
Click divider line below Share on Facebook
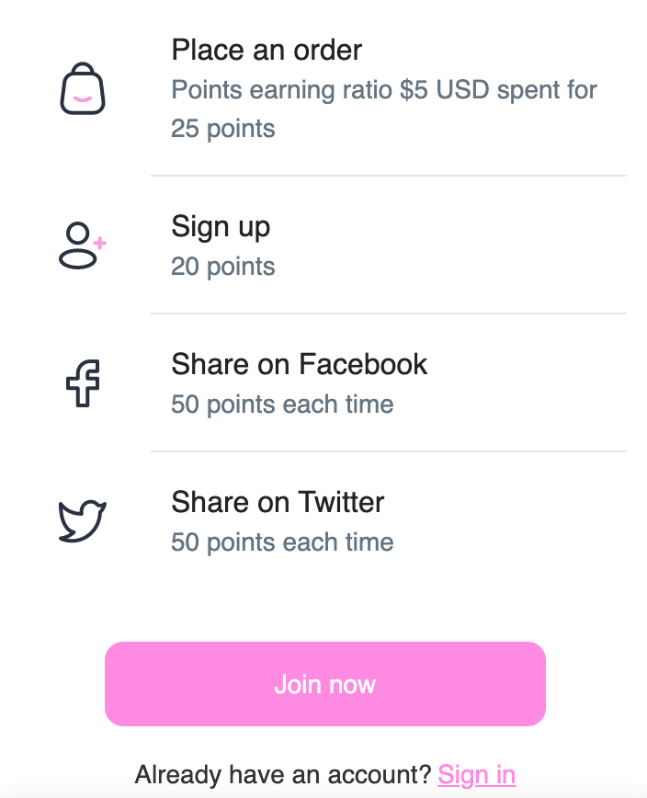coord(388,451)
